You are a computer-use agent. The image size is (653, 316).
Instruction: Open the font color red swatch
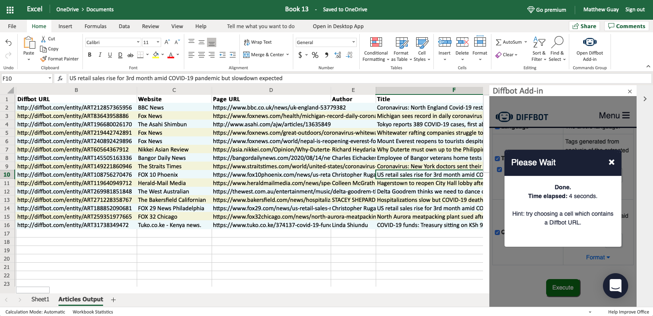pyautogui.click(x=171, y=55)
